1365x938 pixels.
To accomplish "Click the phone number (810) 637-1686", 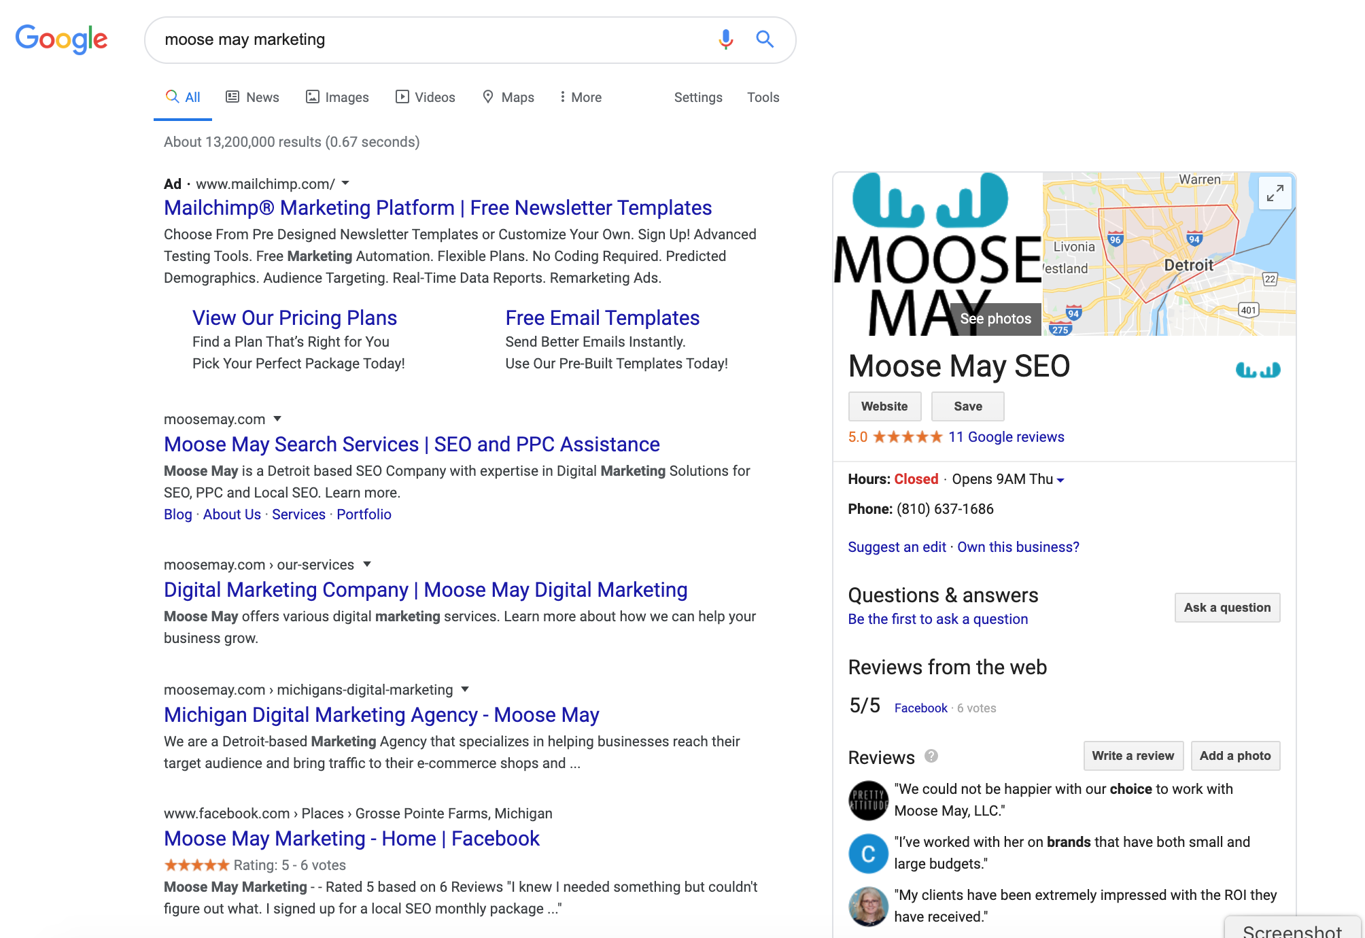I will pos(945,509).
